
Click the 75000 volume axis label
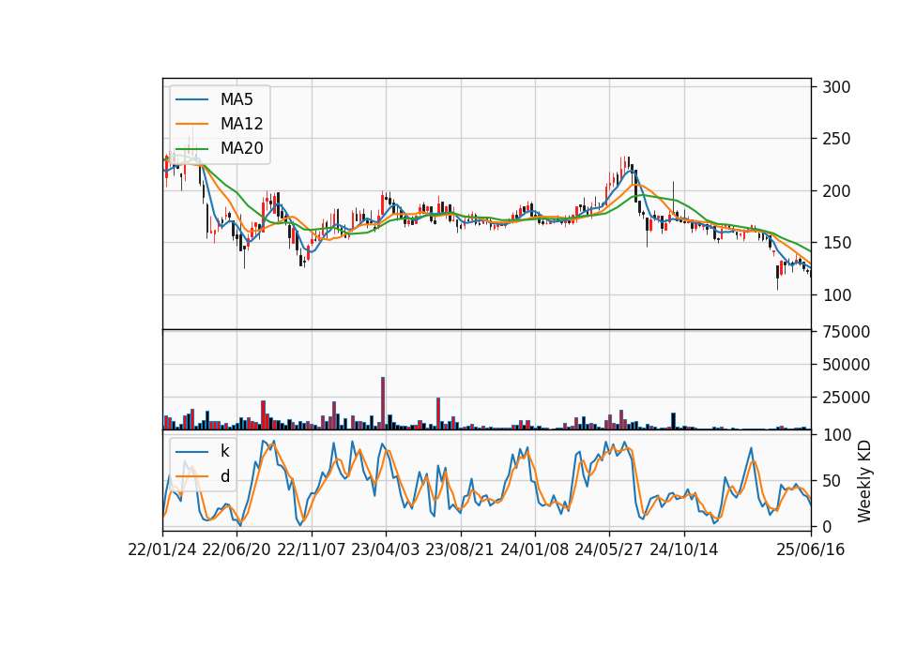pyautogui.click(x=846, y=332)
